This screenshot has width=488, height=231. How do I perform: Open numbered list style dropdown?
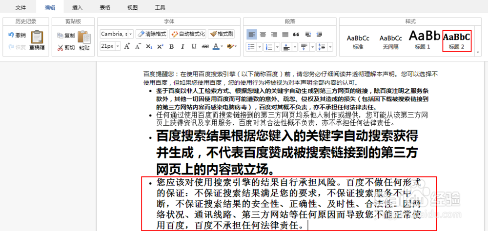[x=277, y=47]
